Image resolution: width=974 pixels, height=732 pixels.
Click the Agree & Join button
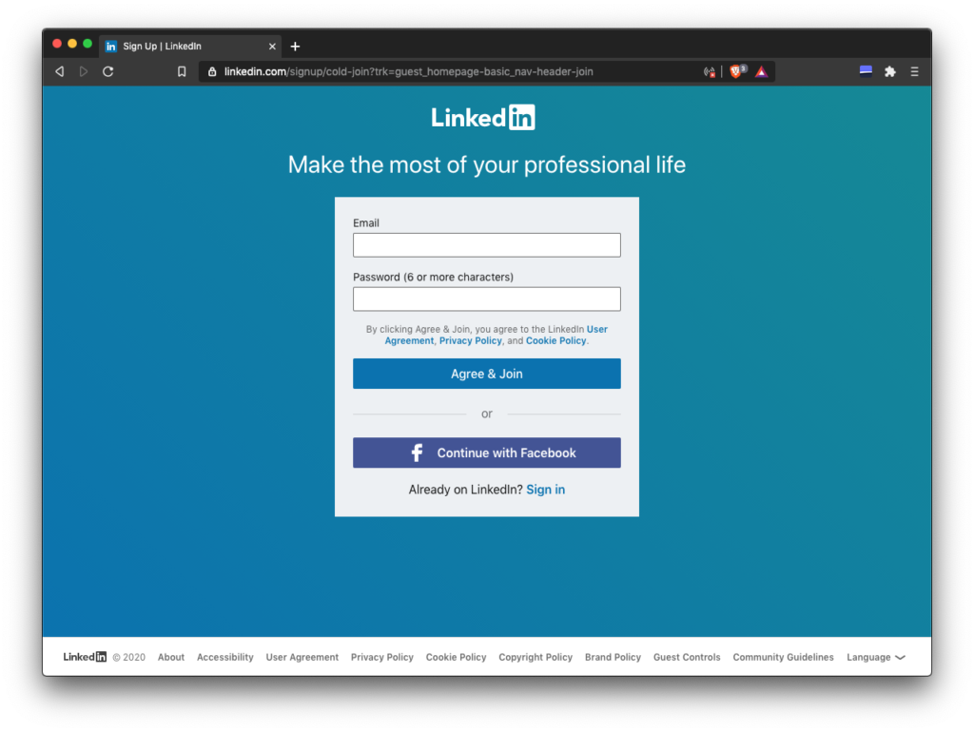click(x=486, y=374)
